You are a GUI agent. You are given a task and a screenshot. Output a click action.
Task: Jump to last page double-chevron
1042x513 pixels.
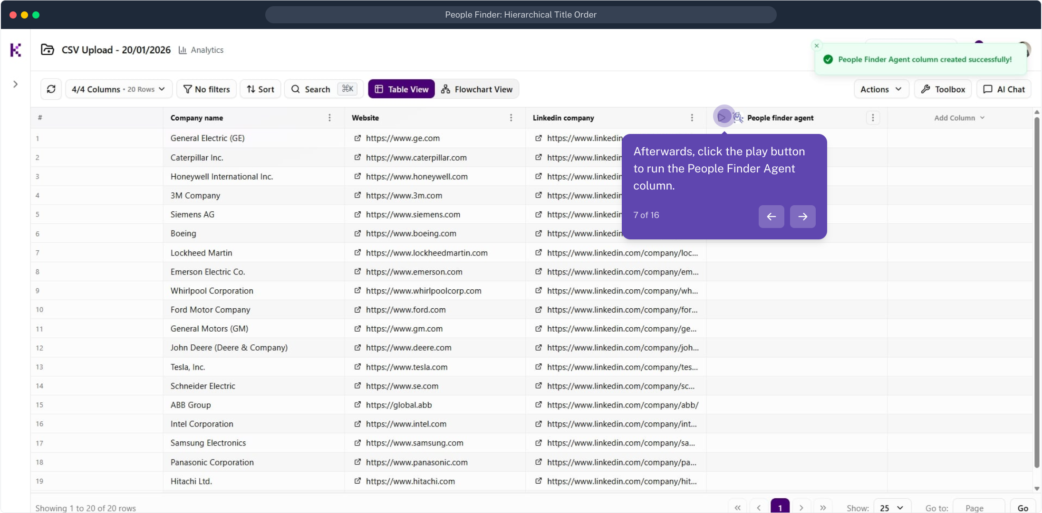point(823,508)
